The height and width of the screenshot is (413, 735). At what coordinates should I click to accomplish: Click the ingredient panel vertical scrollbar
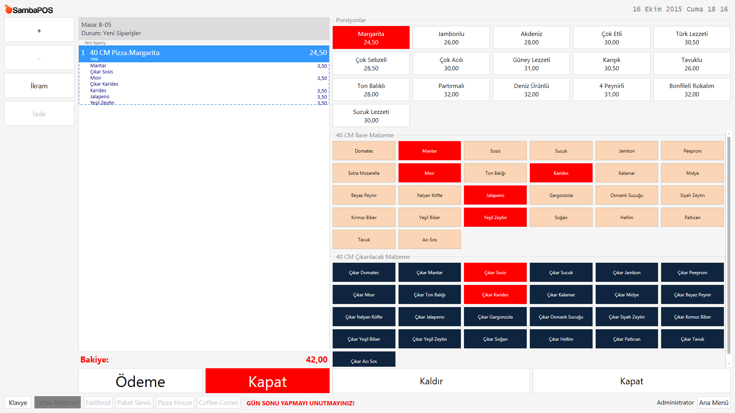[x=728, y=245]
